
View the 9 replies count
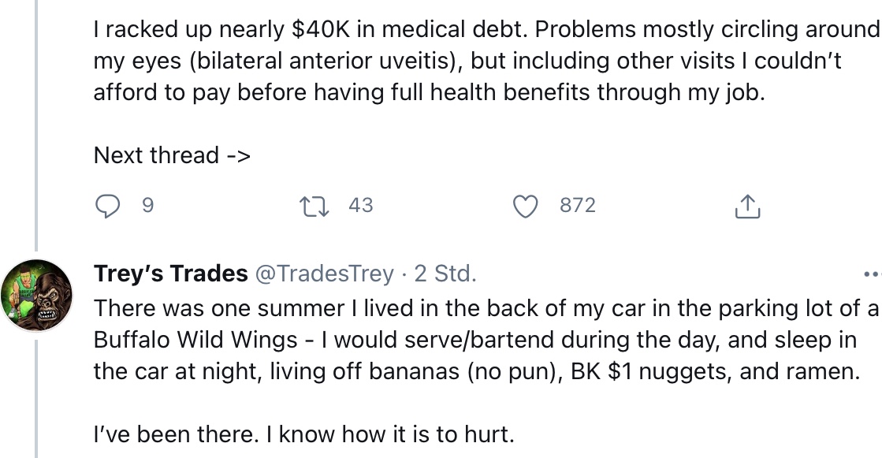147,206
